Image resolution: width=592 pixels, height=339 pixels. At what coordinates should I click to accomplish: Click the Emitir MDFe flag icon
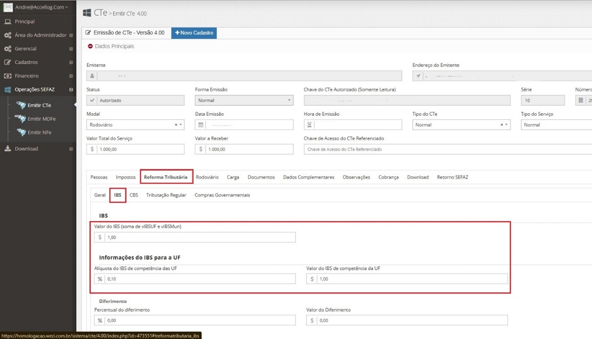coord(21,118)
